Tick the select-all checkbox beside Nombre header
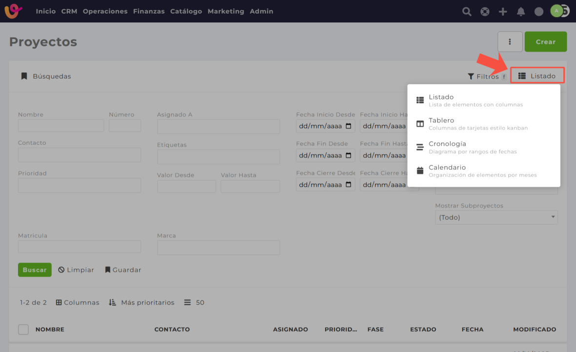The width and height of the screenshot is (576, 352). click(23, 330)
